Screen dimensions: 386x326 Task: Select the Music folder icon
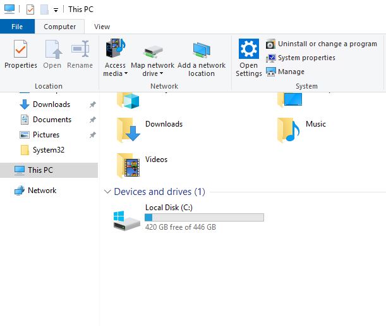pyautogui.click(x=289, y=130)
